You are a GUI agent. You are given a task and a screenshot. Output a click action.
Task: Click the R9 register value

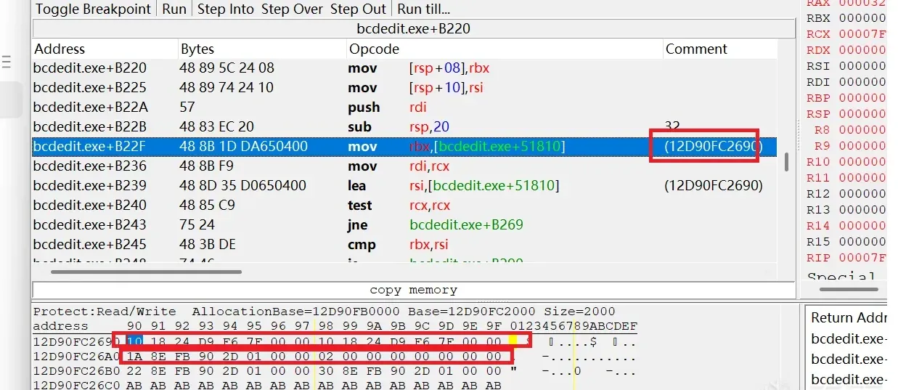[x=861, y=146]
